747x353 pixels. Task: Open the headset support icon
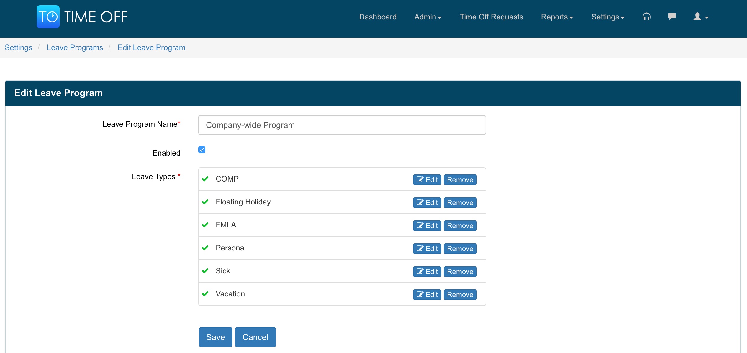click(646, 17)
